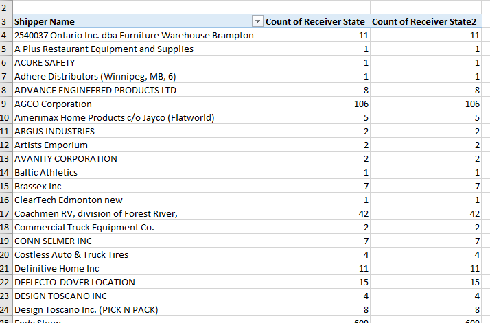Select CONN SELMER INC's Count of Receiver State value 7
The image size is (490, 323).
click(317, 241)
